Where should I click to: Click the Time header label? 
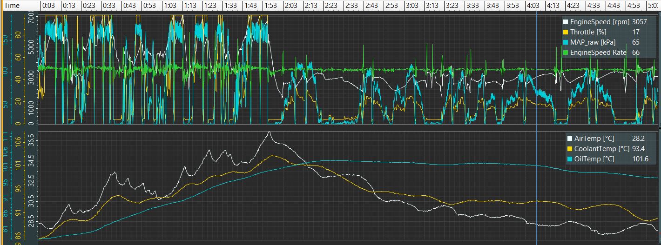click(x=12, y=6)
